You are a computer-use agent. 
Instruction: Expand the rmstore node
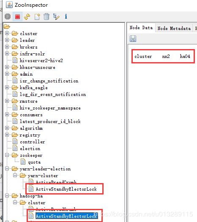click(7, 101)
